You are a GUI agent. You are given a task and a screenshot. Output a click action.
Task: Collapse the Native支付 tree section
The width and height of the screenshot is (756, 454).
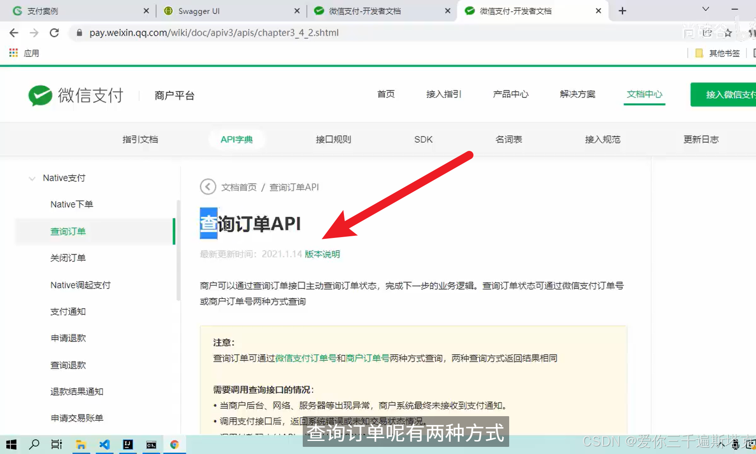[x=32, y=178]
